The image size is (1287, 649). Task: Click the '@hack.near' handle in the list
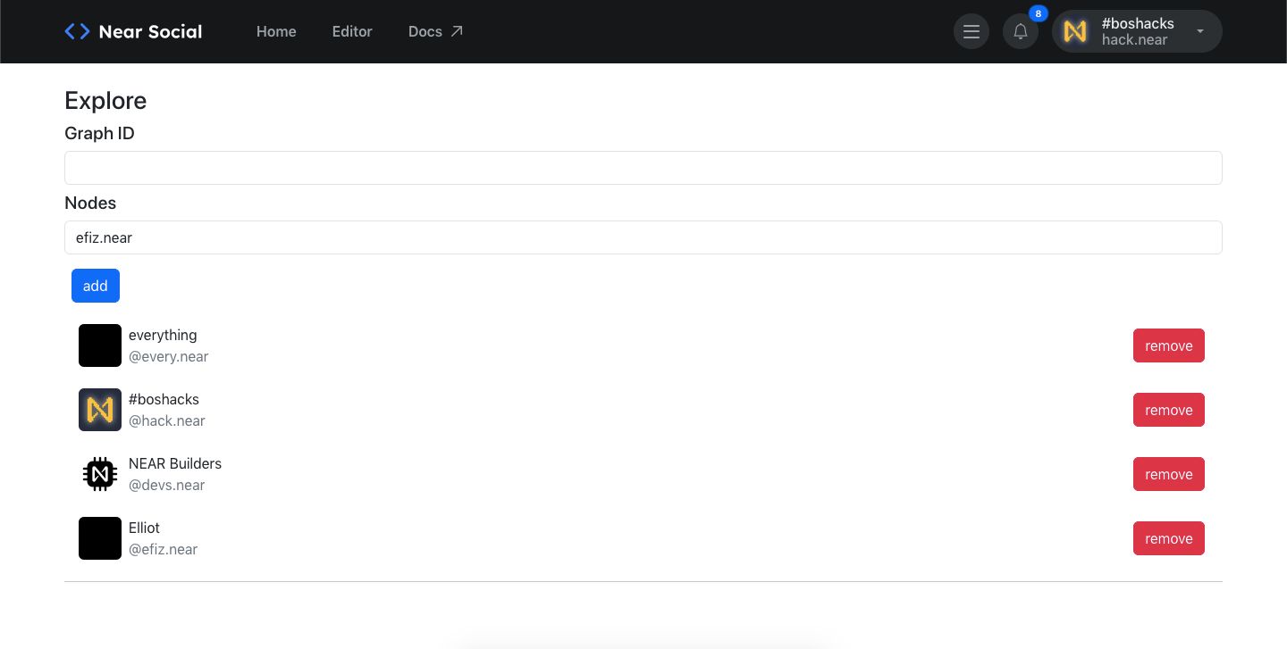167,420
